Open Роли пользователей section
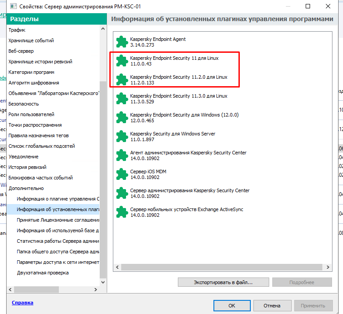This screenshot has width=343, height=314. click(31, 114)
